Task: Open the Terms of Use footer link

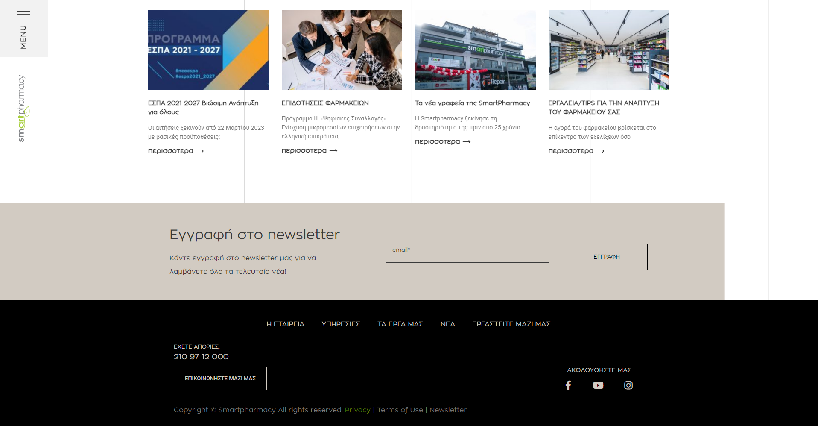Action: pos(400,410)
